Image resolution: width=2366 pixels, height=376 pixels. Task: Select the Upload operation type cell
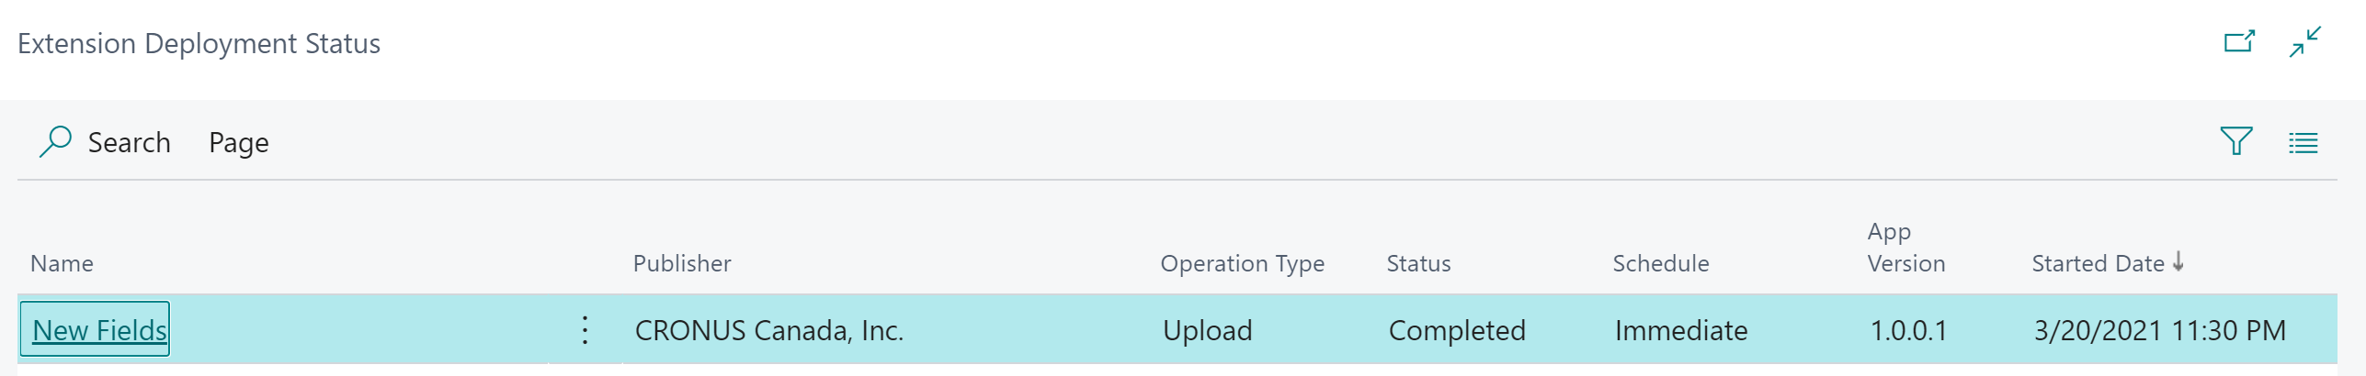(x=1208, y=330)
